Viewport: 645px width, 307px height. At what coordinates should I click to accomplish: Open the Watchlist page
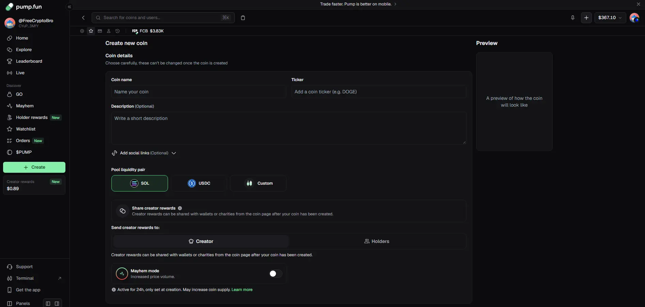tap(34, 129)
